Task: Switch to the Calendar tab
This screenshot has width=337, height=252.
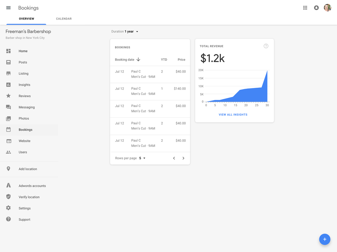Action: [x=64, y=19]
